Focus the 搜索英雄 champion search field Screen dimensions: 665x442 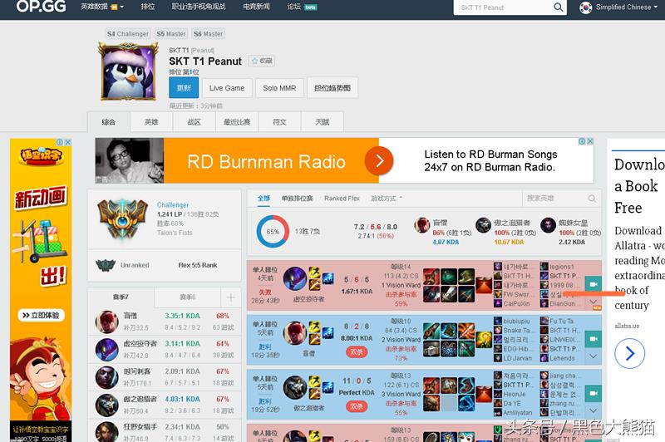point(556,198)
